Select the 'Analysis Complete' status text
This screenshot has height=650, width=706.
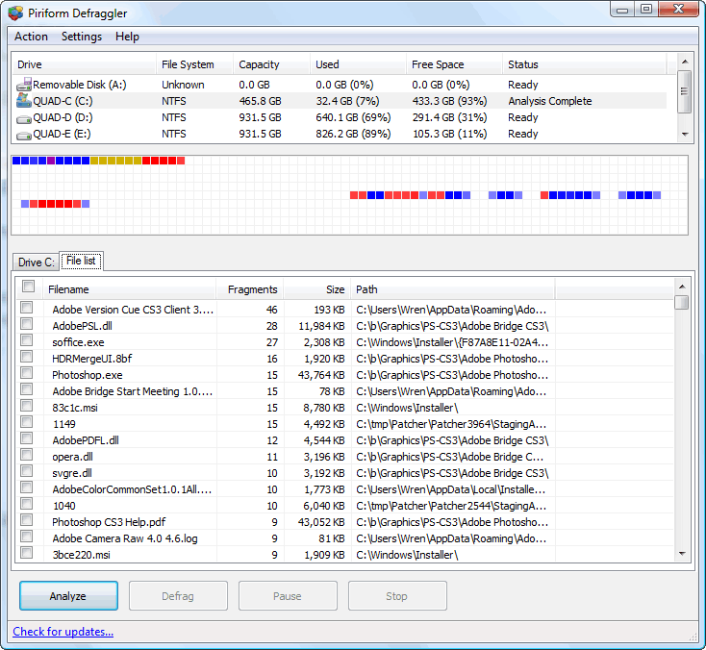pos(550,101)
